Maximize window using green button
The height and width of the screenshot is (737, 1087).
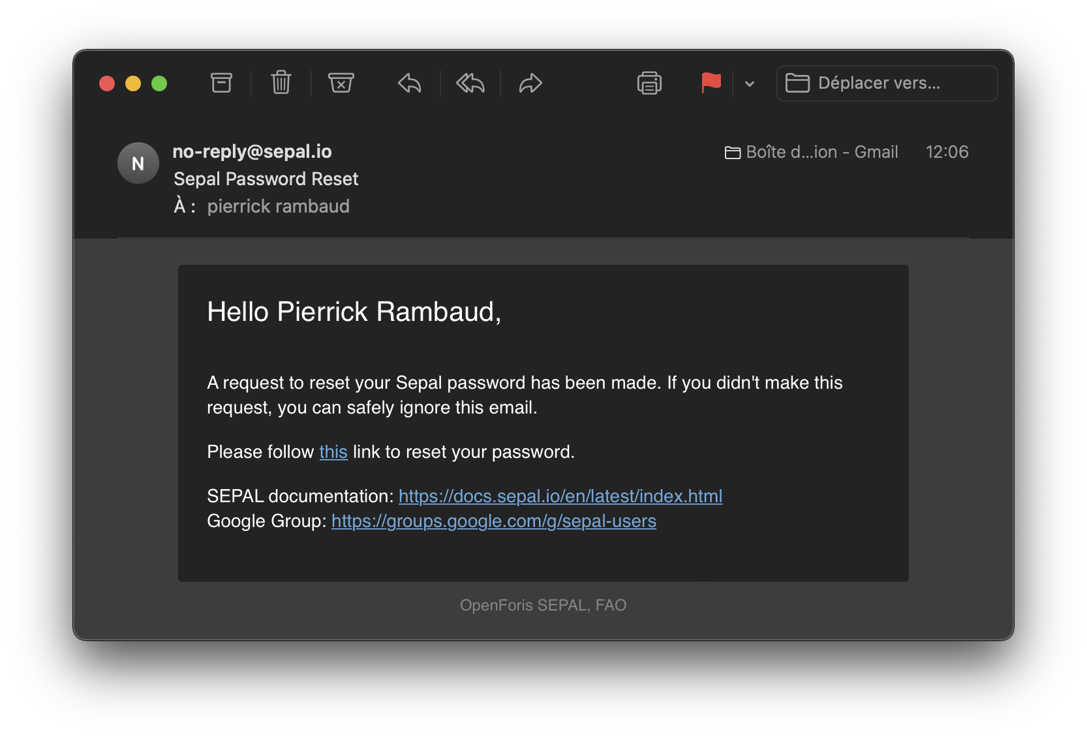click(x=159, y=83)
